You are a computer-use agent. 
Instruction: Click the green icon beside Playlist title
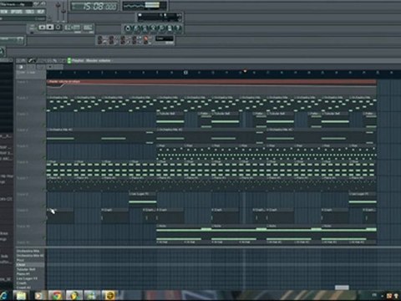pos(69,60)
